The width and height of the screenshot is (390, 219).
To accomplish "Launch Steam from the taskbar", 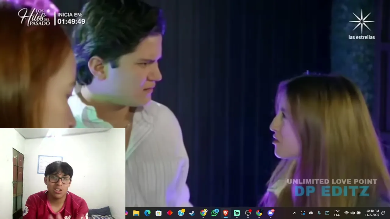I will (x=192, y=213).
